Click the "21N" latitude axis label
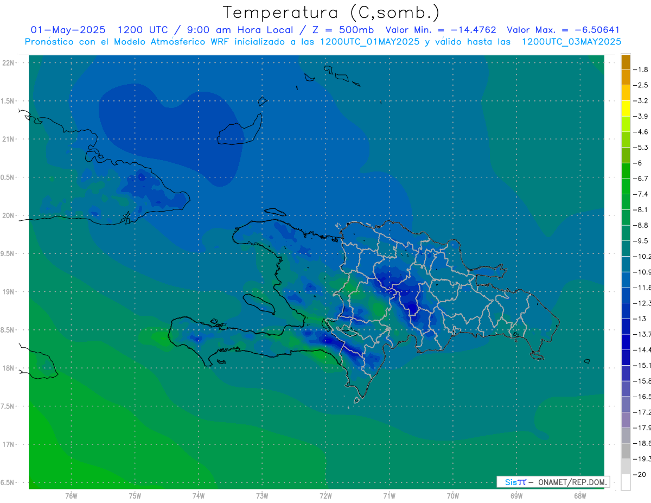The width and height of the screenshot is (651, 503). tap(9, 139)
